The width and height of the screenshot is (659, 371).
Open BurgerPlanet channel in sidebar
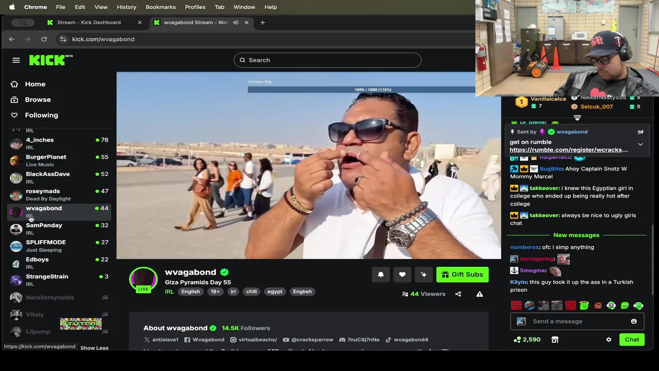pos(59,160)
